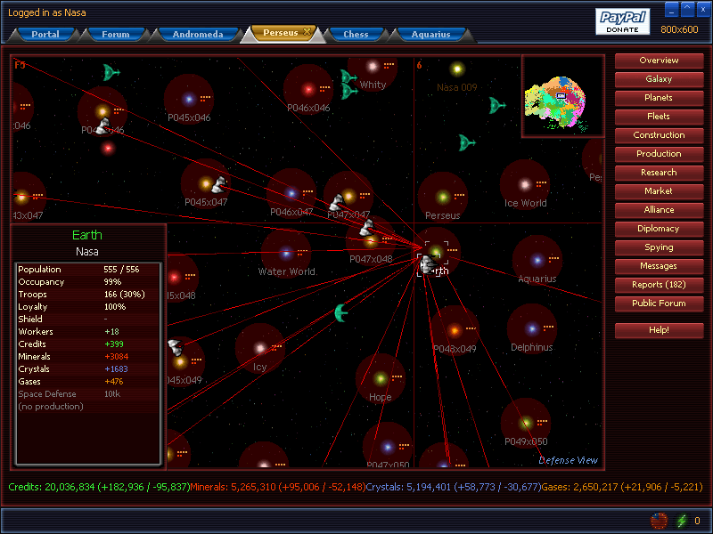Select the Perseus tab

tap(281, 33)
